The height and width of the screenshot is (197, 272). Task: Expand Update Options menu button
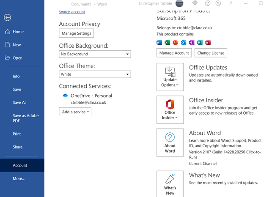(x=170, y=77)
